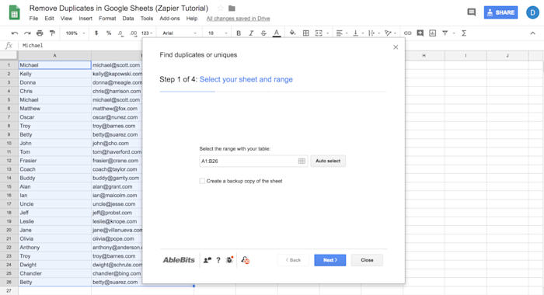
Task: Close dialog with X icon
Action: [396, 47]
